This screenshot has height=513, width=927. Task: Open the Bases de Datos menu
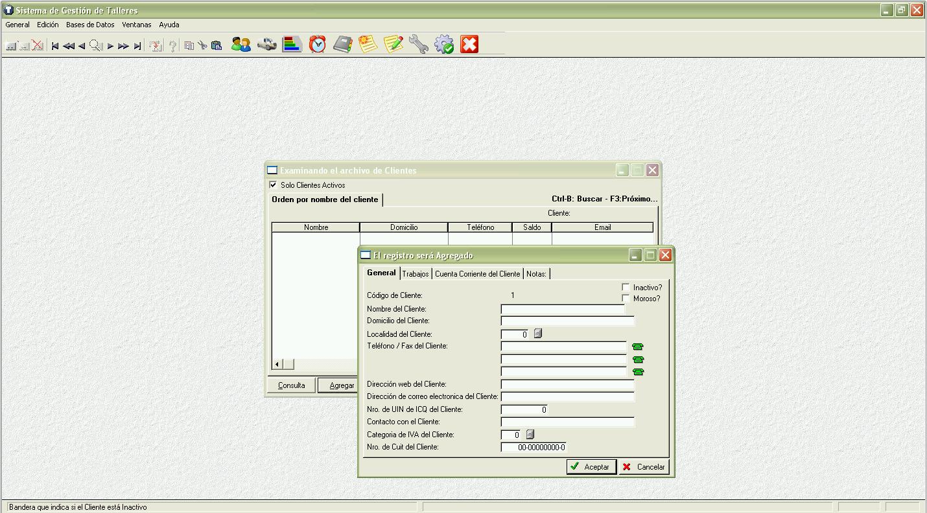tap(90, 25)
